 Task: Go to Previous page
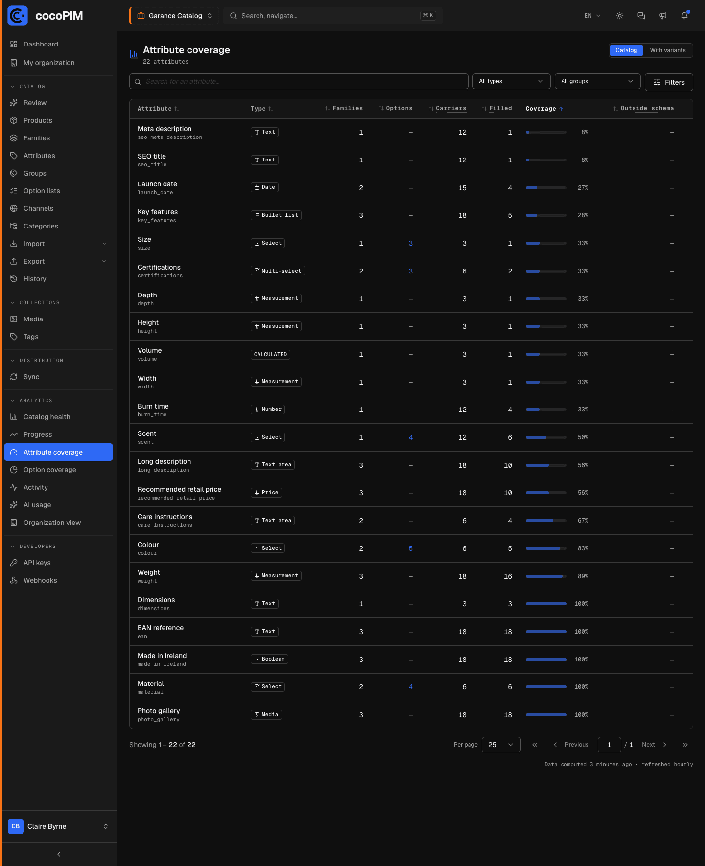(x=571, y=745)
